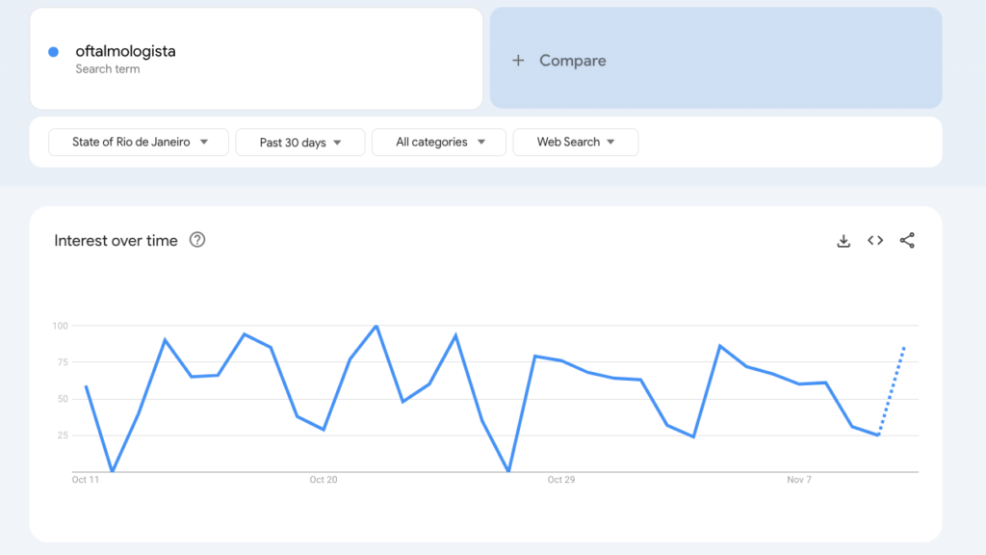Edit the oftalmologista search term
Screen dimensions: 986x555
126,51
